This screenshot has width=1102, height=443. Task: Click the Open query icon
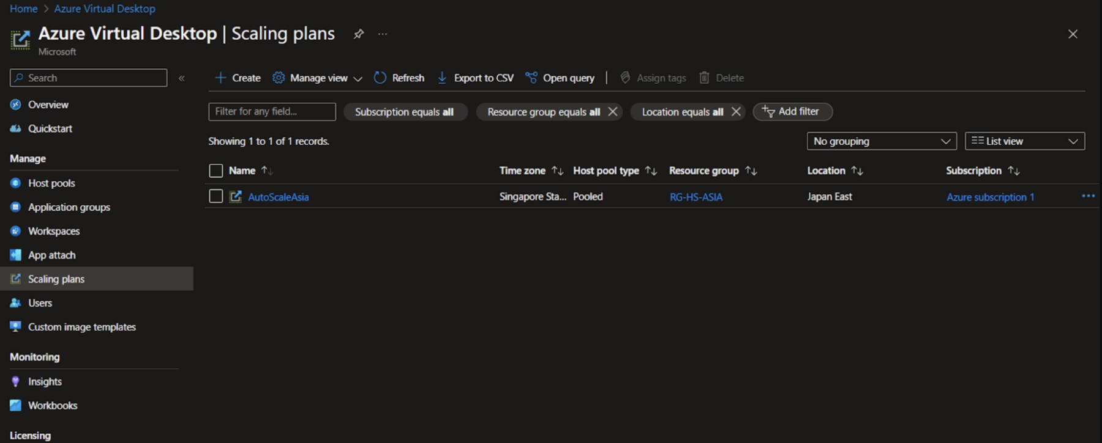pos(531,78)
